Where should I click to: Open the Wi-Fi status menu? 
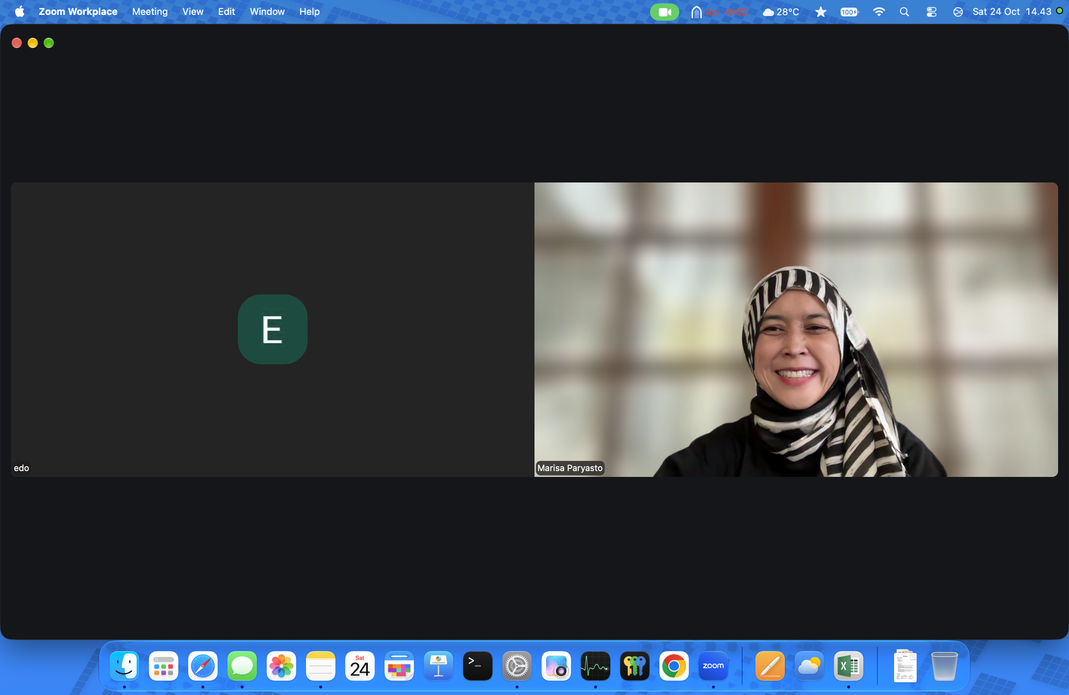[878, 12]
